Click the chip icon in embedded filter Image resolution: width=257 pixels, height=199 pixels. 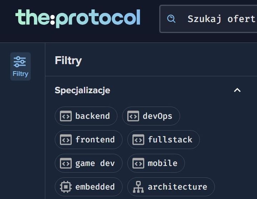point(66,187)
